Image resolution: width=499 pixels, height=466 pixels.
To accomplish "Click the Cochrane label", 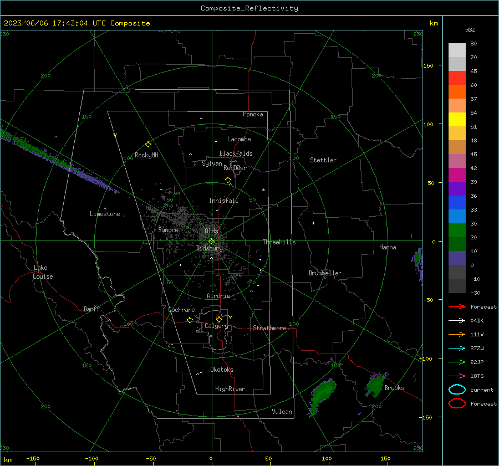I will tap(181, 310).
